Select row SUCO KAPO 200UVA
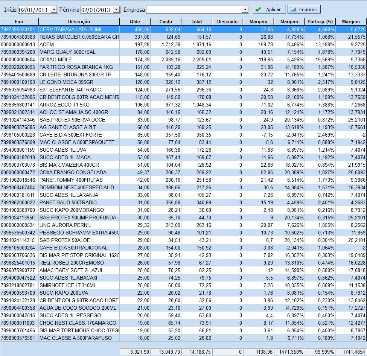This screenshot has width=367, height=356. tap(183, 293)
